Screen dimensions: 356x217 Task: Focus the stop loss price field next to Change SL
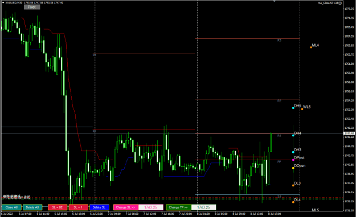tap(151, 207)
